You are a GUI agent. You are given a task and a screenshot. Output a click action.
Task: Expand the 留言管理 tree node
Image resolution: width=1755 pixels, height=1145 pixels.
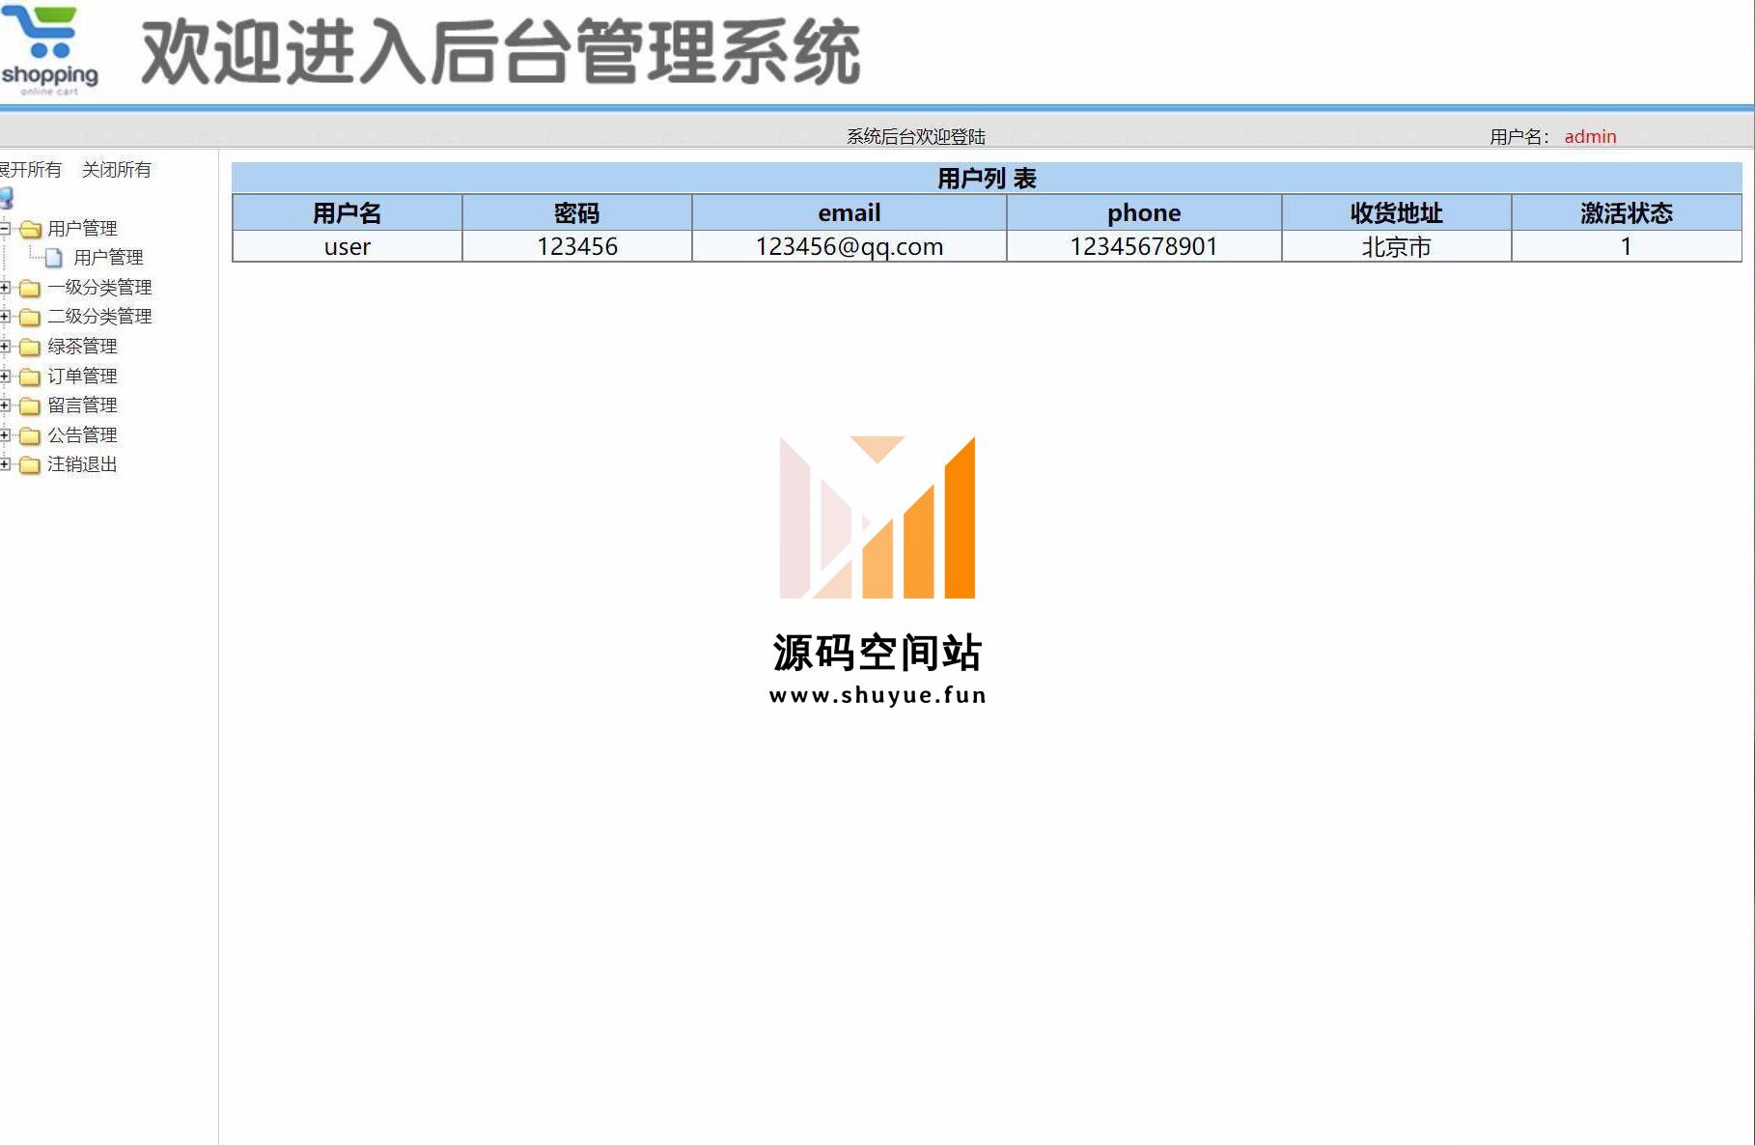[x=5, y=405]
